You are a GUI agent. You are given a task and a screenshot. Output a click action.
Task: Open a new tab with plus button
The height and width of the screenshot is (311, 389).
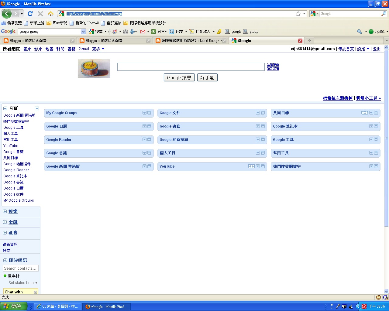(310, 41)
